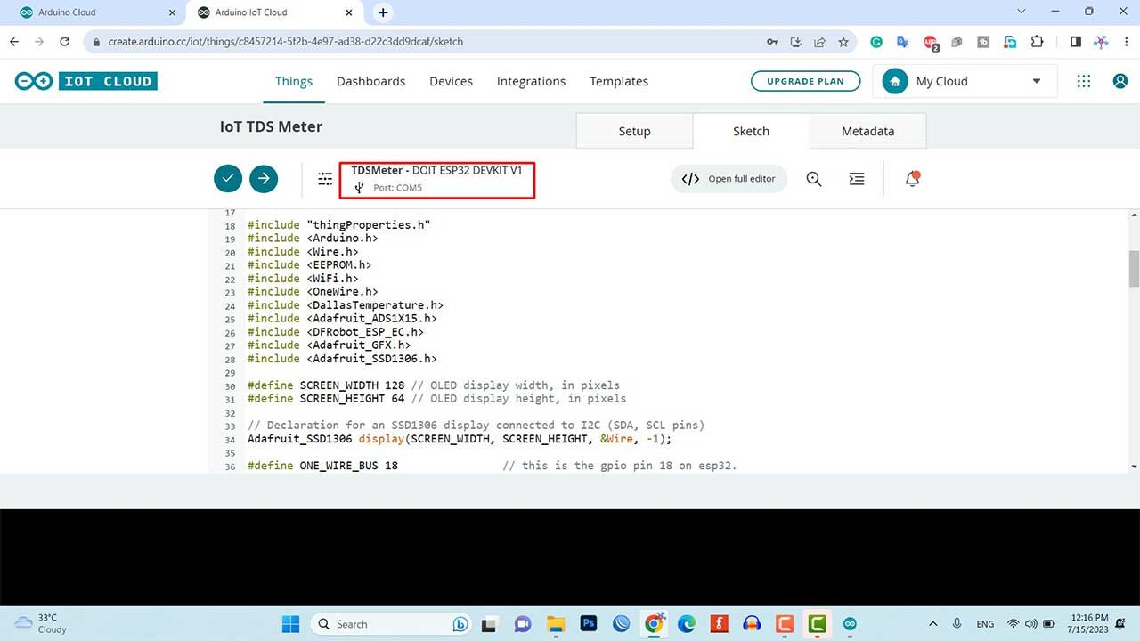
Task: Open the Arduino apps grid icon
Action: coord(1083,81)
